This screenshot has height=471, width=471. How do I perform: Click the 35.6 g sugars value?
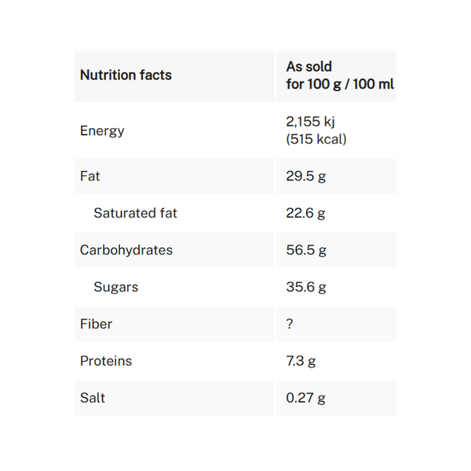[306, 287]
